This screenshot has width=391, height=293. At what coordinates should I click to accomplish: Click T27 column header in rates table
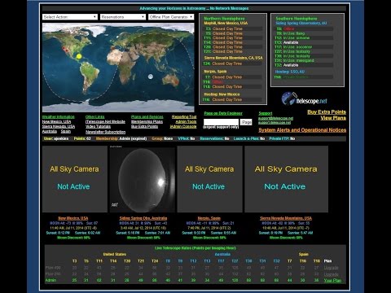[235, 261]
